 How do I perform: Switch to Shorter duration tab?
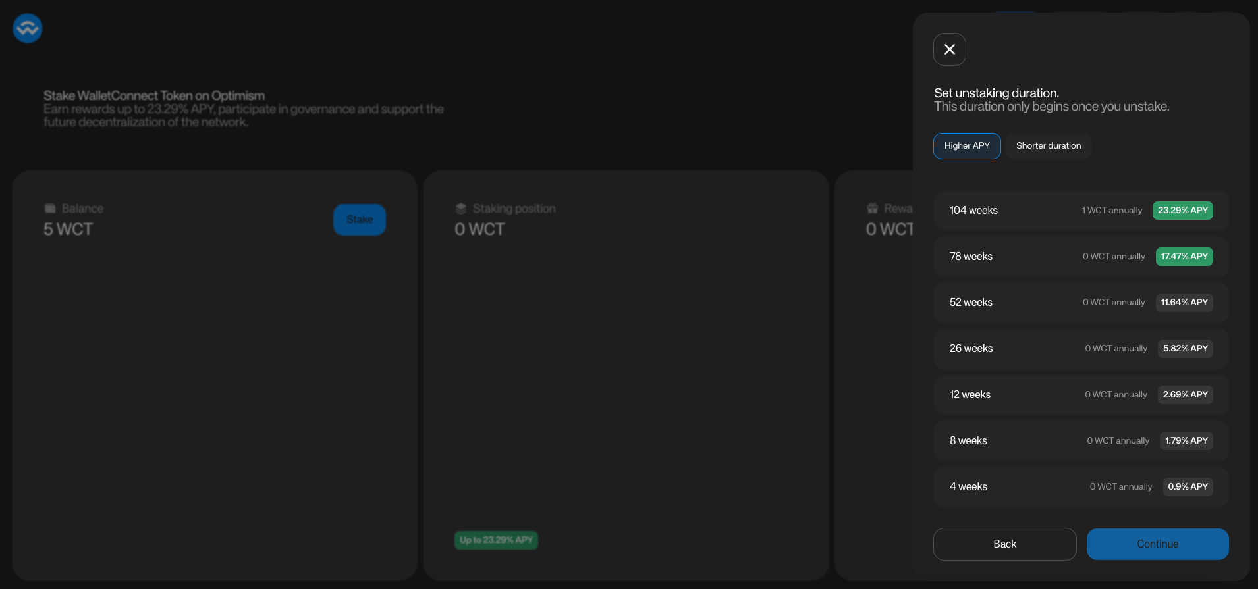coord(1048,146)
